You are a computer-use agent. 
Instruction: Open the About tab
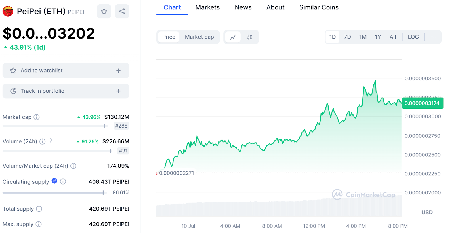[x=275, y=7]
